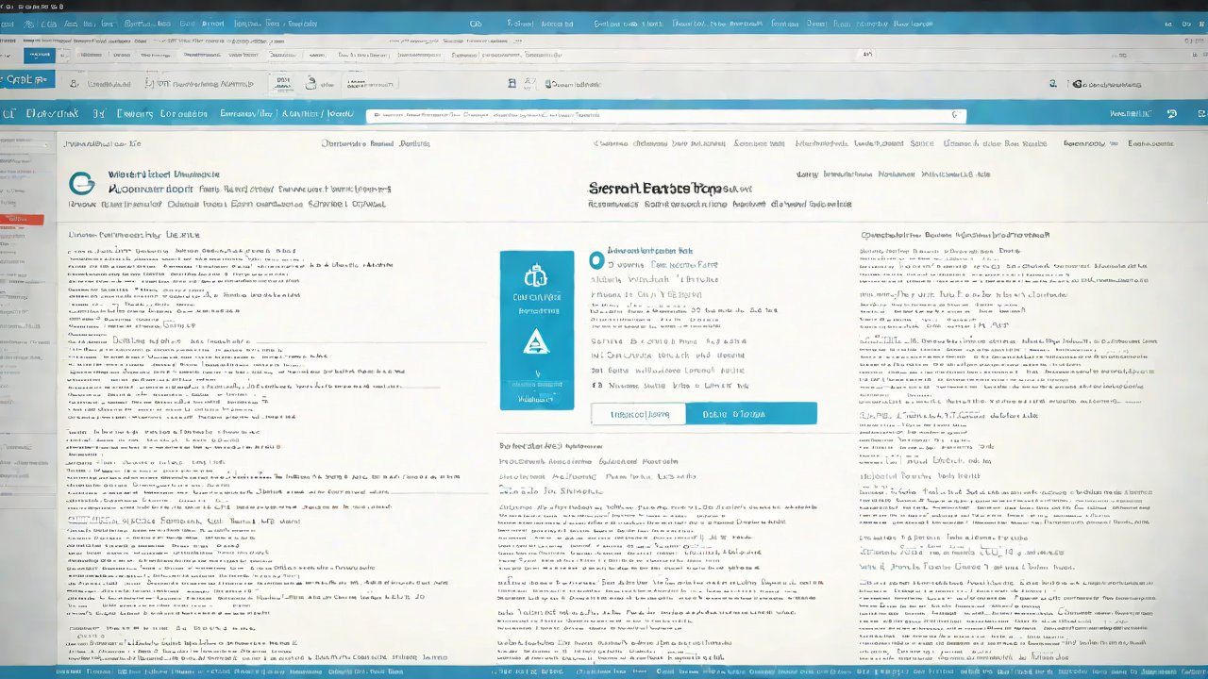Click the bag icon on the blue card
This screenshot has height=679, width=1208.
535,276
